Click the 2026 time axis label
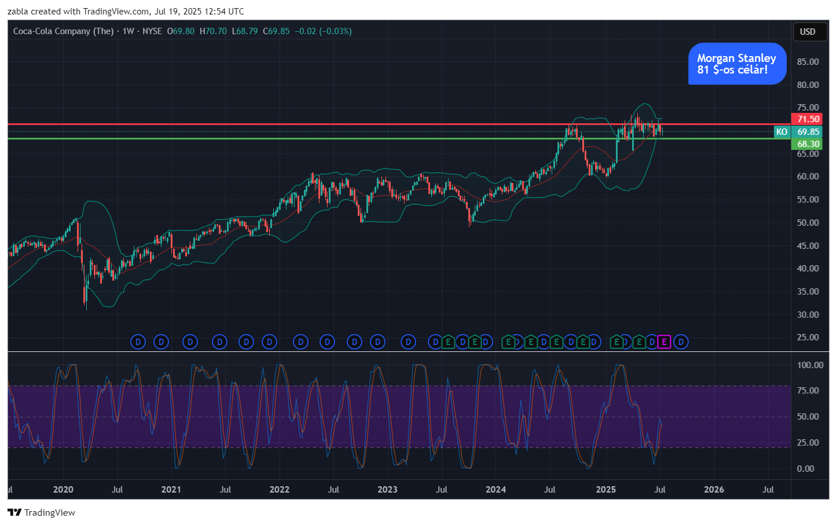837x525 pixels. pyautogui.click(x=714, y=490)
